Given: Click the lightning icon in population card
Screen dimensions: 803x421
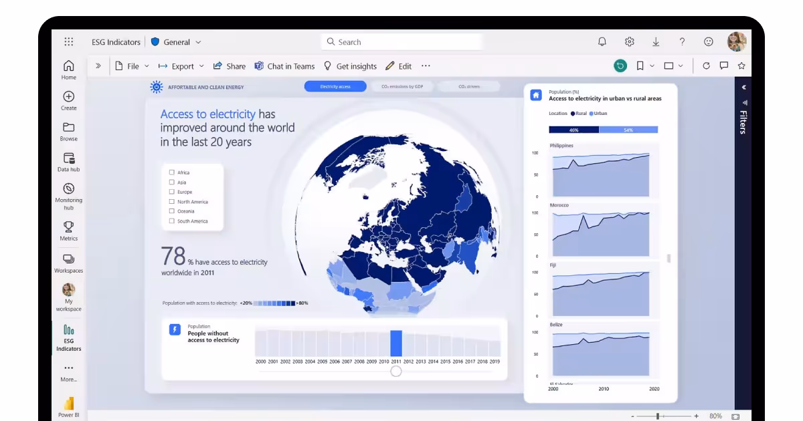Looking at the screenshot, I should [175, 329].
